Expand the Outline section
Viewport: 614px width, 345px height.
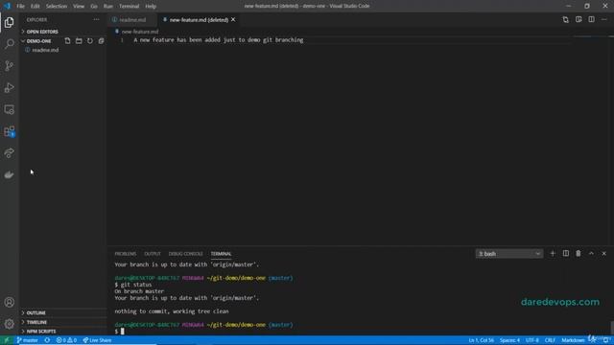coord(62,312)
